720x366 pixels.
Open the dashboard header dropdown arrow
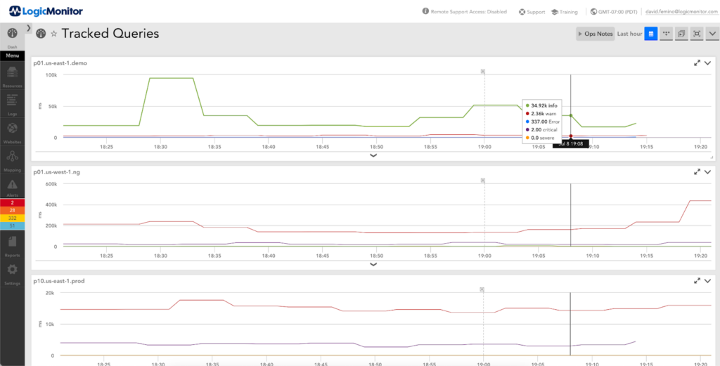tap(712, 34)
